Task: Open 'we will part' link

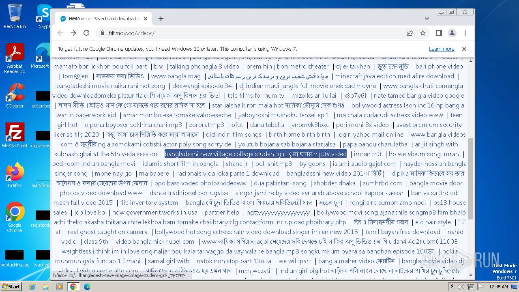Action: tap(295, 261)
